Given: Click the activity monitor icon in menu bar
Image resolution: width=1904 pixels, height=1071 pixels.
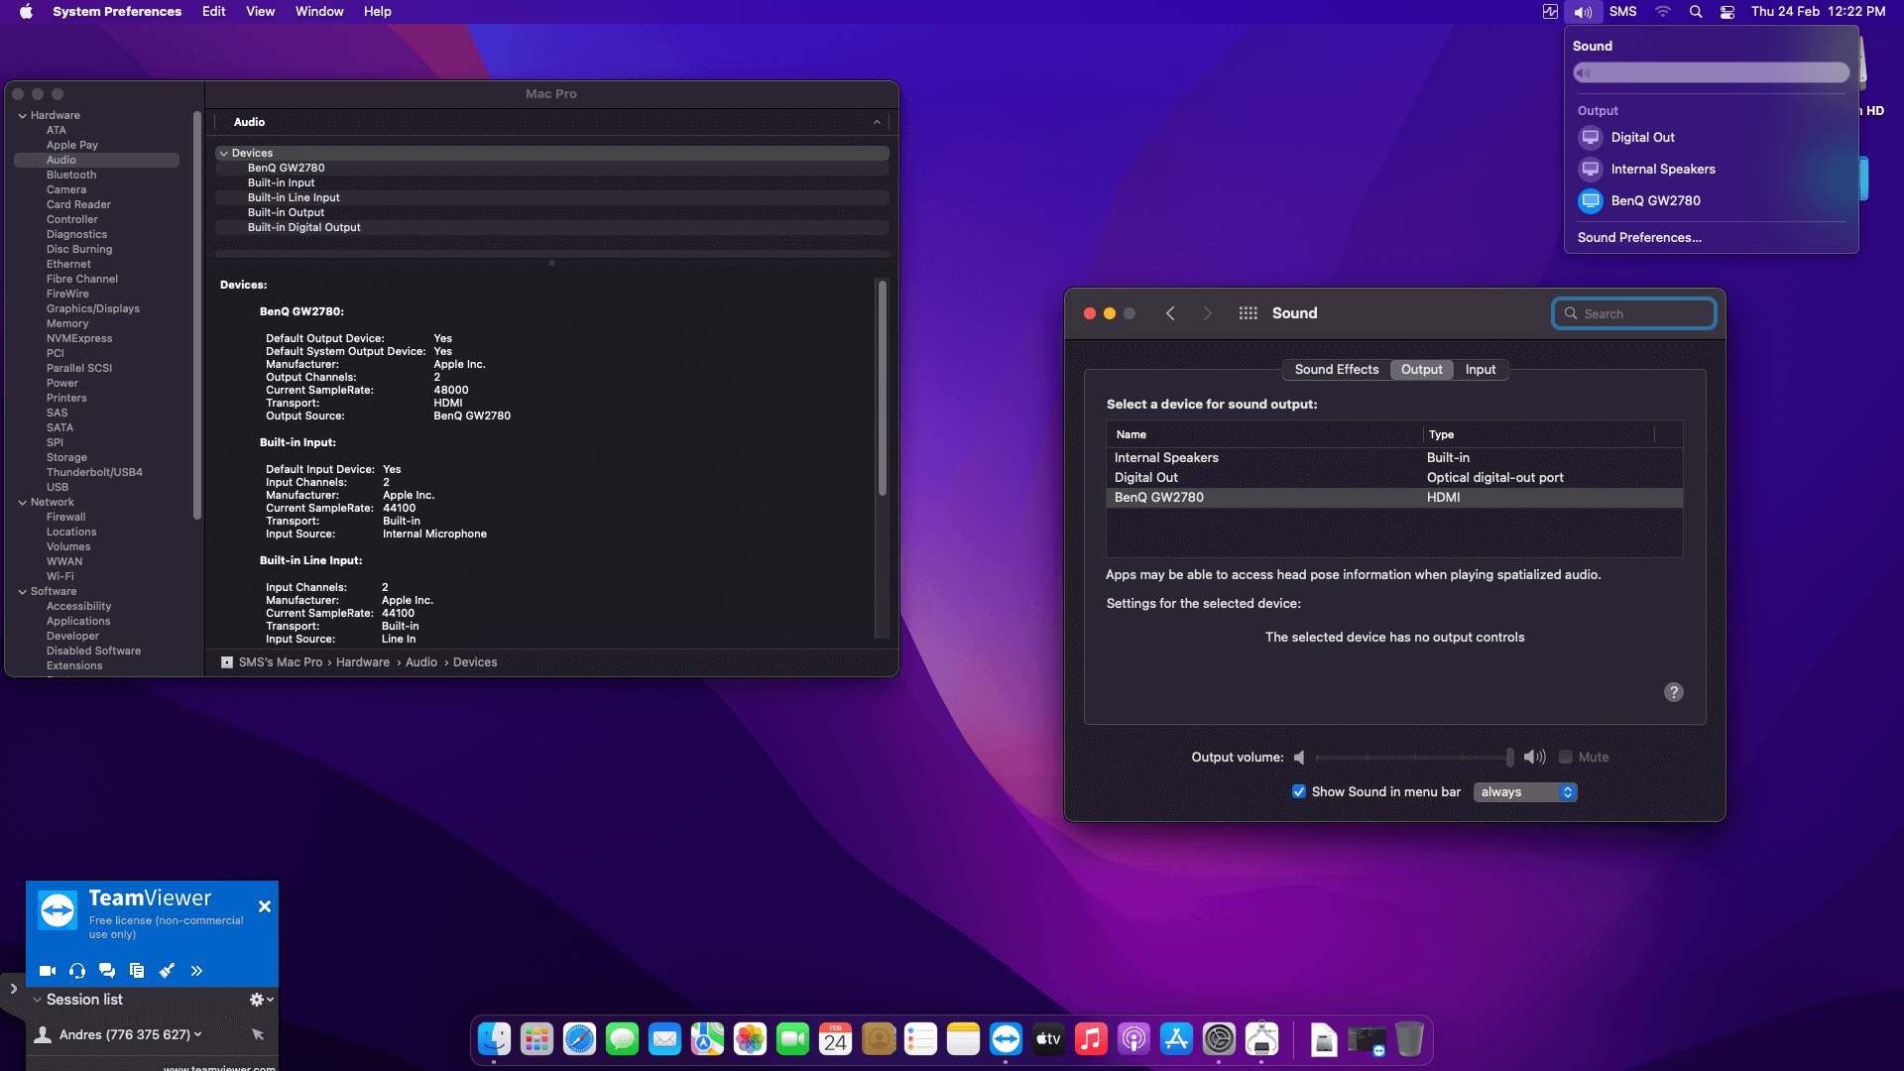Looking at the screenshot, I should pyautogui.click(x=1550, y=12).
